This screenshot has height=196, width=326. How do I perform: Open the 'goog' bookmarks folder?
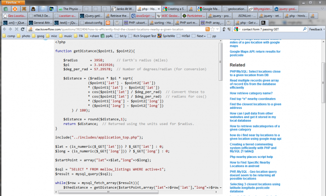click(x=38, y=36)
